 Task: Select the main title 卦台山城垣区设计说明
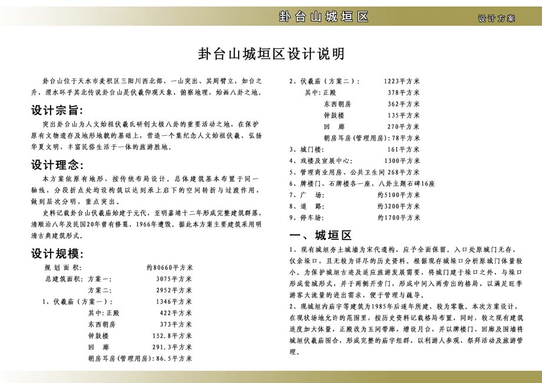(x=270, y=55)
